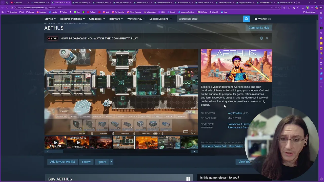The width and height of the screenshot is (324, 182).
Task: Play the Gameplay Trailer thumbnail
Action: click(78, 143)
